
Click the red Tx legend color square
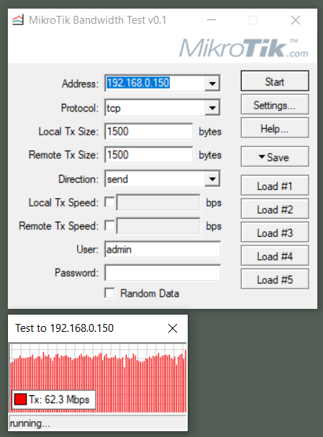[20, 400]
